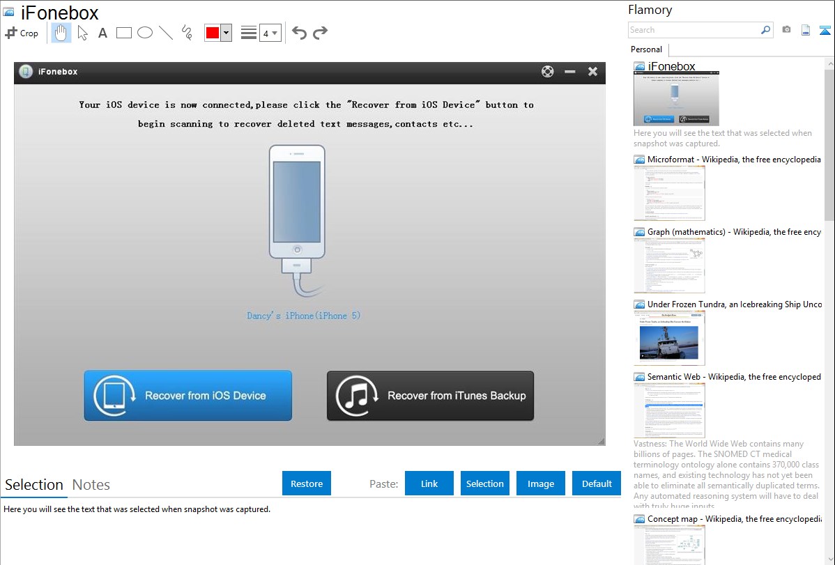
Task: Click the Flamory Search input field
Action: tap(694, 30)
